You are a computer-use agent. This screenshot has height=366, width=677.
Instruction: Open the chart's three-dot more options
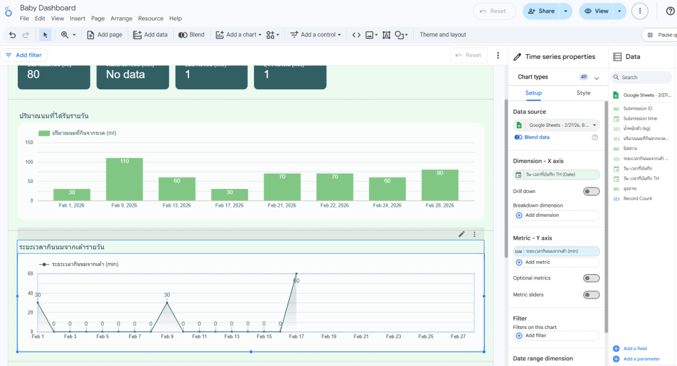[x=474, y=234]
